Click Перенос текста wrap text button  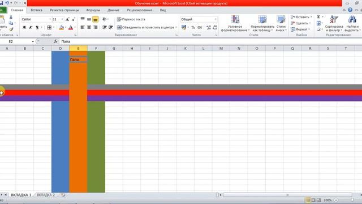(x=131, y=19)
